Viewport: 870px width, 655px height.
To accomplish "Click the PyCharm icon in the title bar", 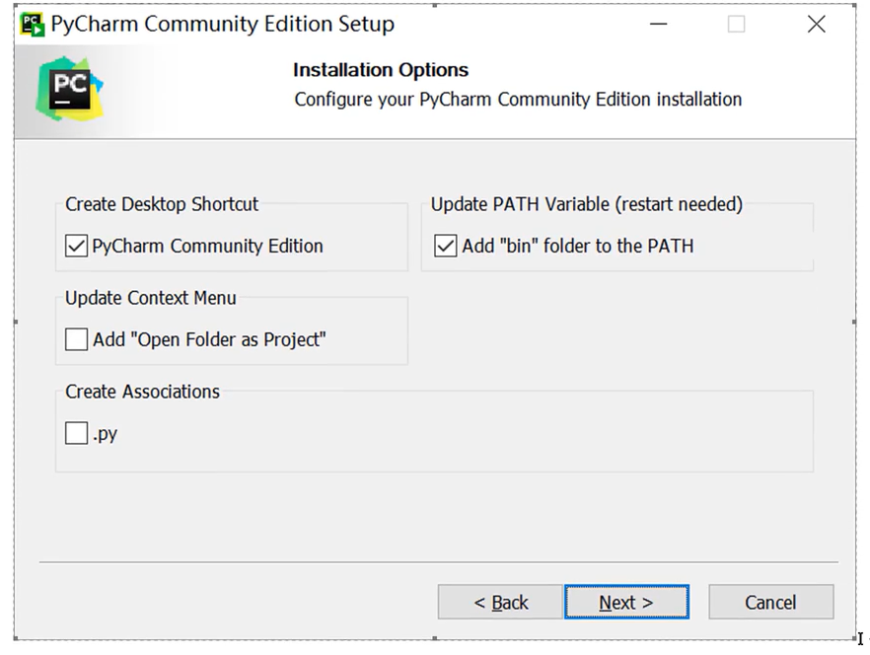I will (x=33, y=24).
